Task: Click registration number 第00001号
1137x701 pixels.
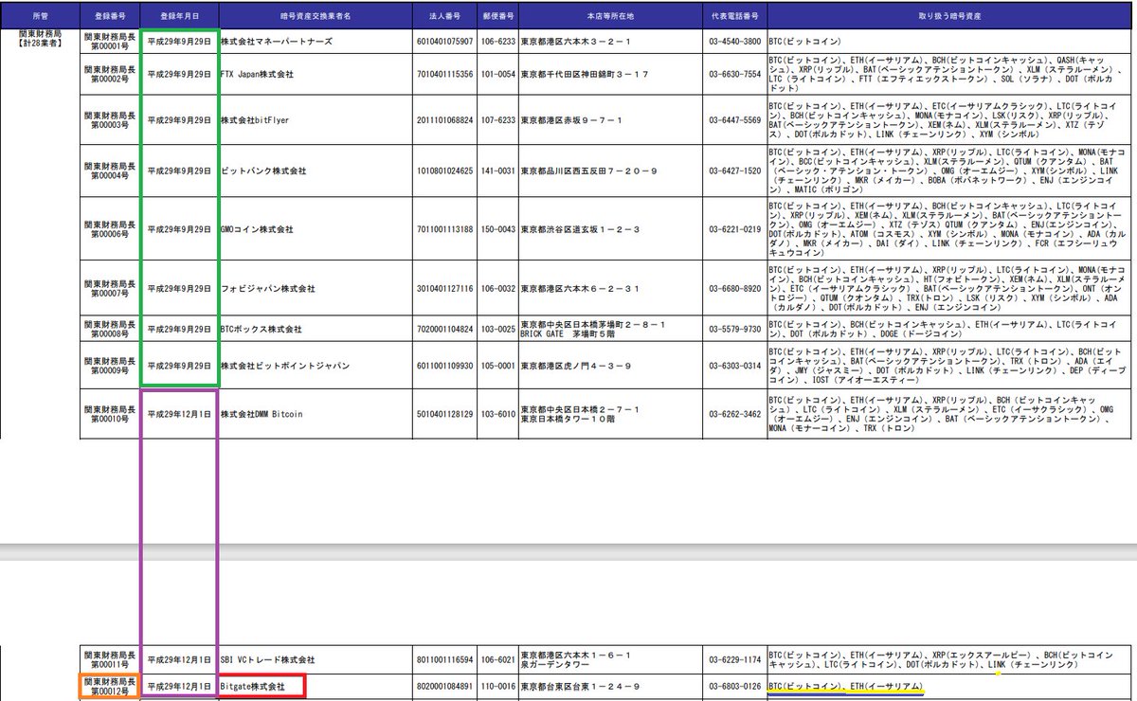Action: 109,47
